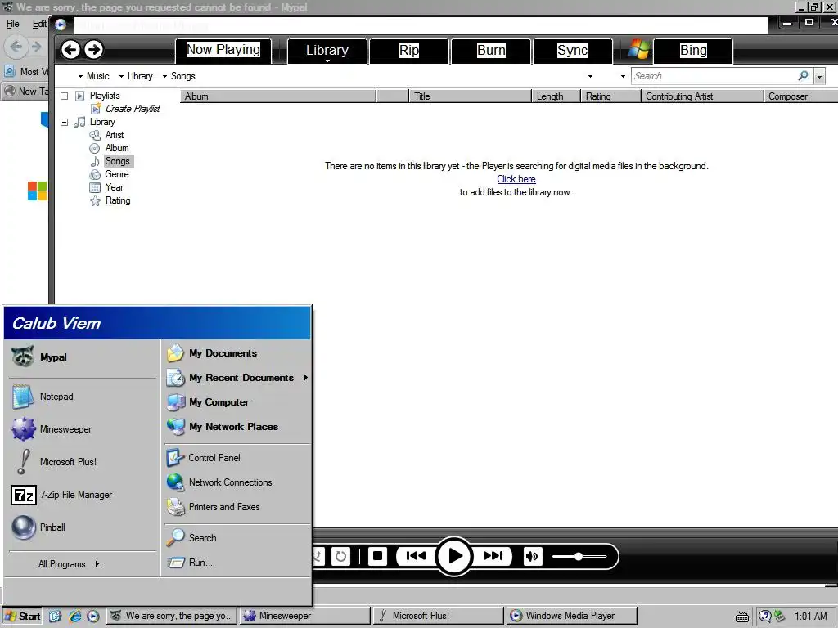Go forward with Media Player forward arrow

point(94,50)
